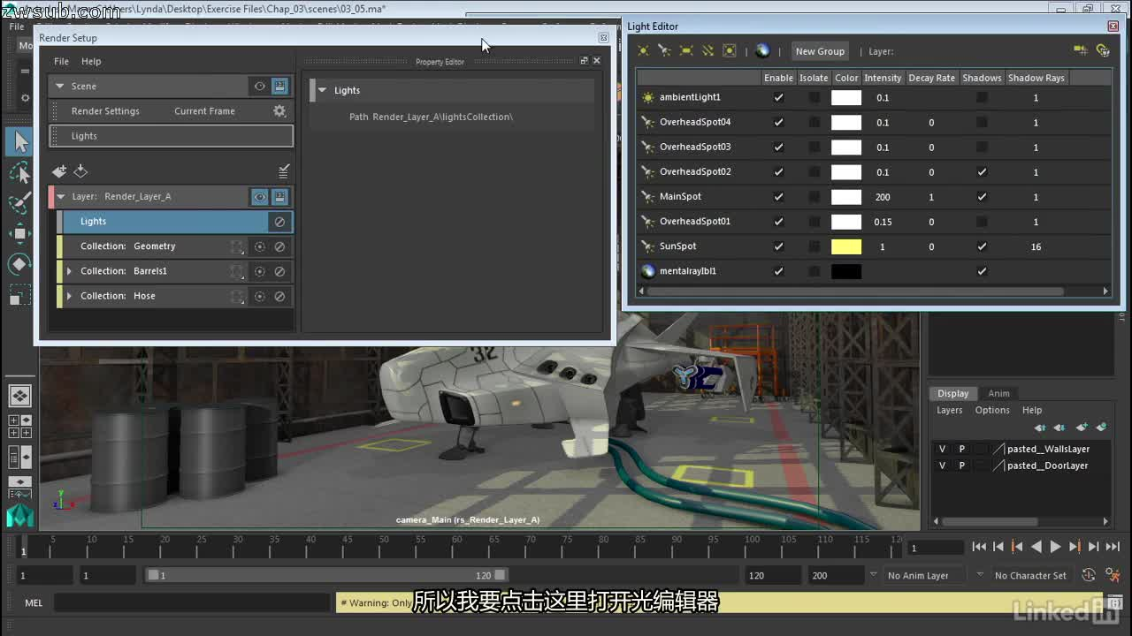This screenshot has width=1132, height=636.
Task: Uncheck Enable for SunSpot light
Action: pos(778,246)
